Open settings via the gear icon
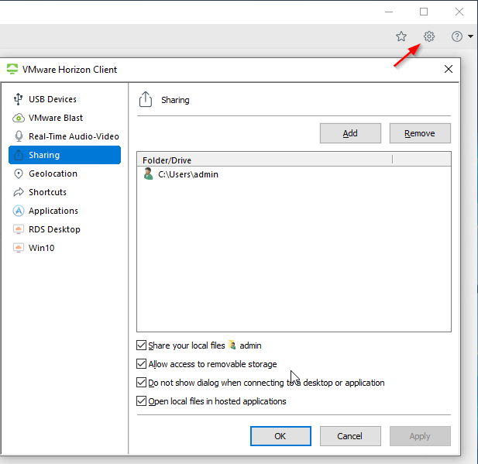 tap(429, 36)
